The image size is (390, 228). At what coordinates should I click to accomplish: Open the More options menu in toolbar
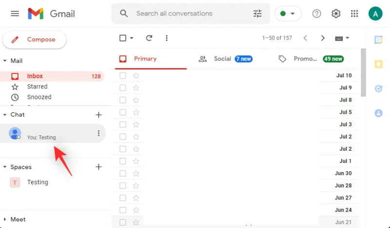point(167,38)
